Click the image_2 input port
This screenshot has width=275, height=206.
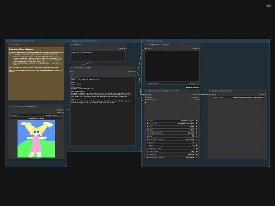145,97
